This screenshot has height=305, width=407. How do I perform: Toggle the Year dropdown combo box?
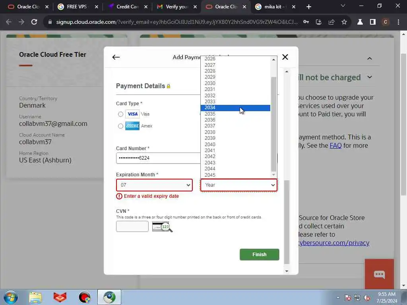click(239, 185)
